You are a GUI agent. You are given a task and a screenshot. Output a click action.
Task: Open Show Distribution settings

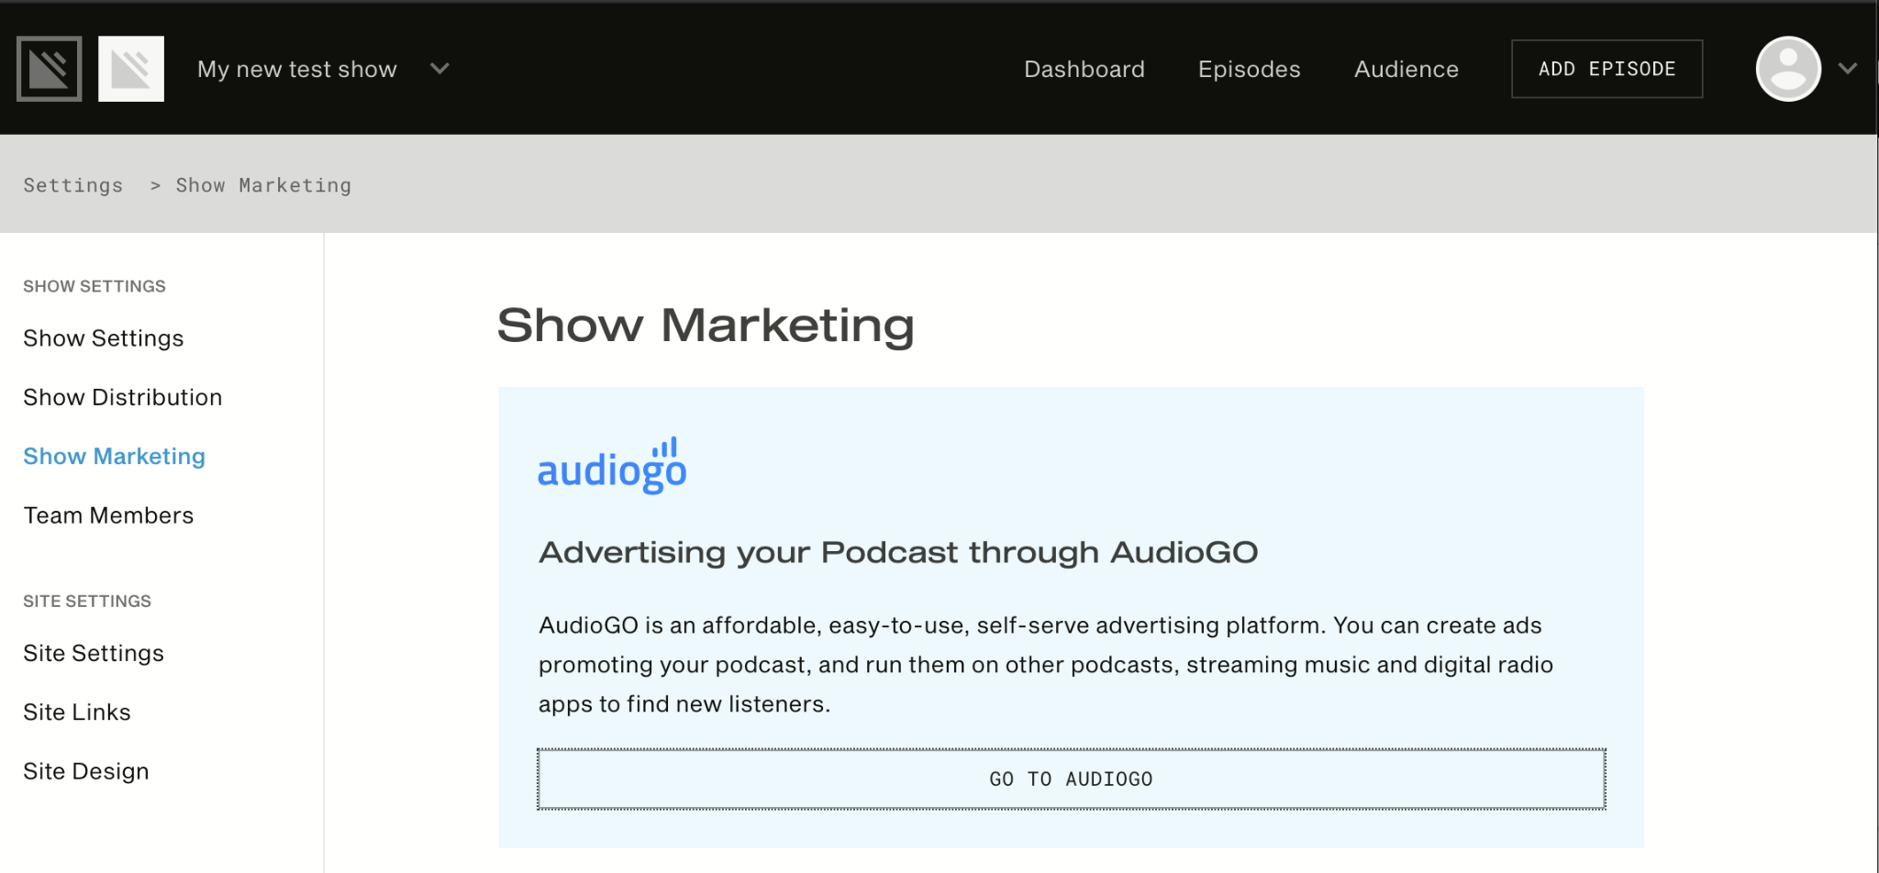pos(123,397)
